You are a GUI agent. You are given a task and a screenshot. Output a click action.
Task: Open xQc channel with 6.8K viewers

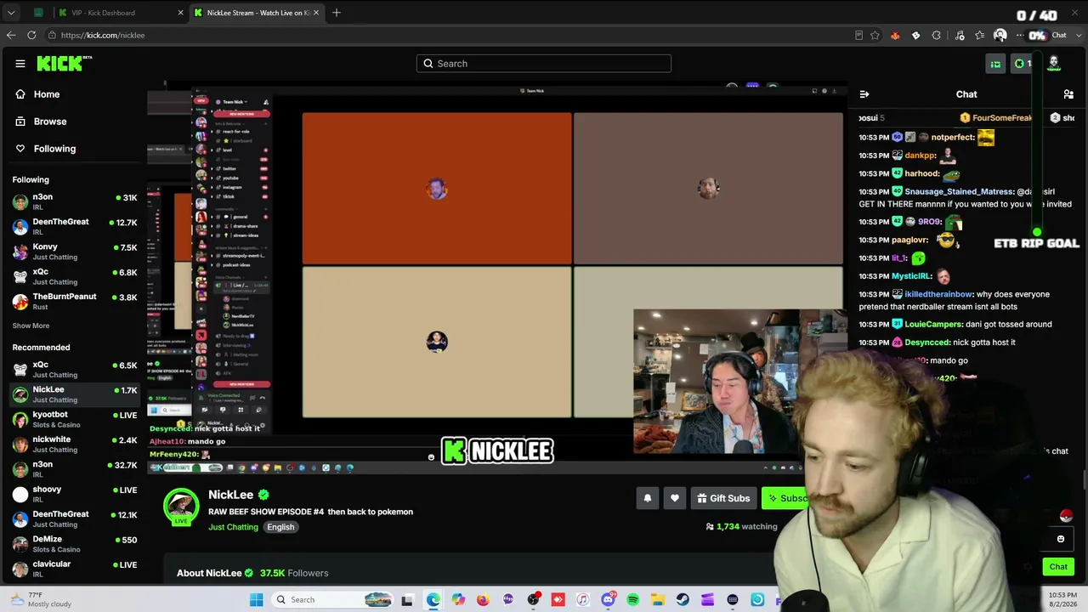pos(75,276)
